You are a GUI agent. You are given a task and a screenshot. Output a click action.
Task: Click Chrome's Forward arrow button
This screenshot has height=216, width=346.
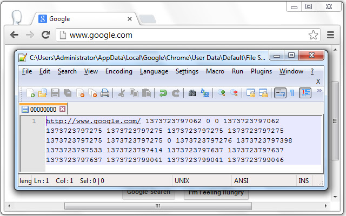(x=30, y=35)
